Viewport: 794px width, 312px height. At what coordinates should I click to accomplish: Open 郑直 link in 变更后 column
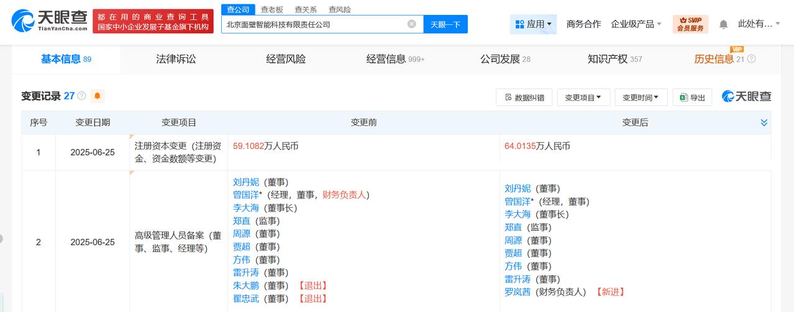pyautogui.click(x=513, y=227)
